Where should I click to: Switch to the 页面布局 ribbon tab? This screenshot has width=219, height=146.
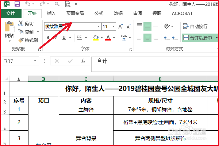pyautogui.click(x=75, y=14)
